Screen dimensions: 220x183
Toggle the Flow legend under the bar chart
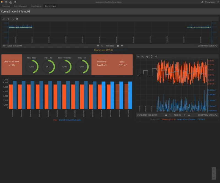55,120
